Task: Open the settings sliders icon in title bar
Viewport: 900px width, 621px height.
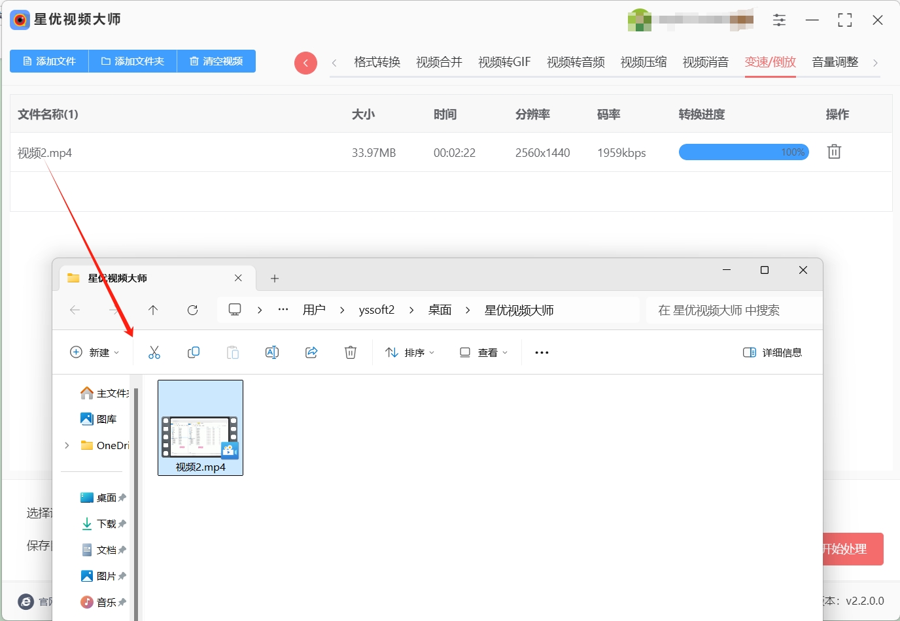Action: point(779,20)
